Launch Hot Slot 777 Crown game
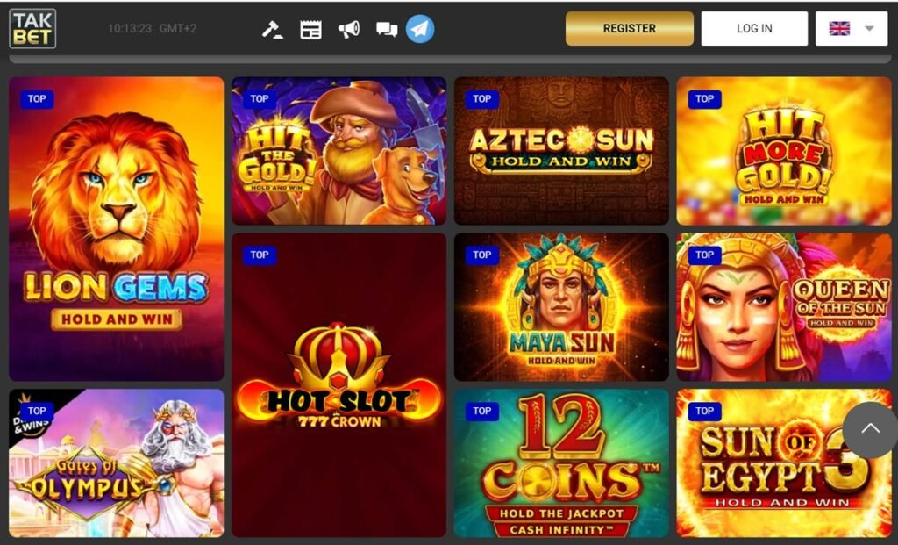Screen dimensions: 898x545 coord(339,385)
